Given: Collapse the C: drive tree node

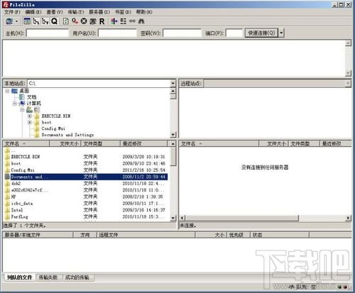Looking at the screenshot, I should pyautogui.click(x=22, y=110).
